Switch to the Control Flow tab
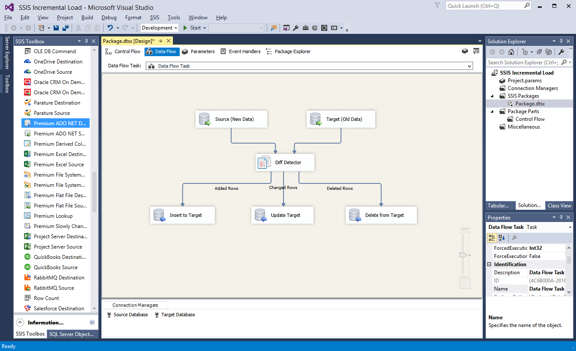Screen dimensions: 576x351 tap(123, 51)
